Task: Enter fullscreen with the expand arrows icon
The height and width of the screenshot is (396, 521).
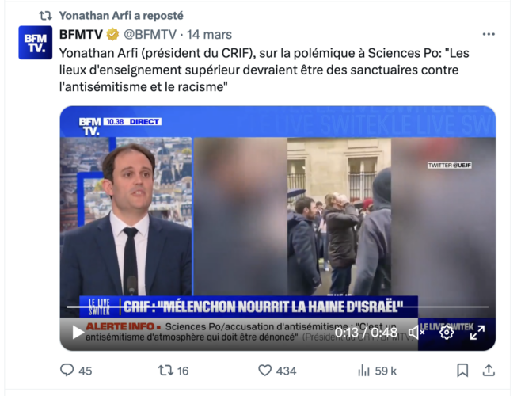Action: 477,333
